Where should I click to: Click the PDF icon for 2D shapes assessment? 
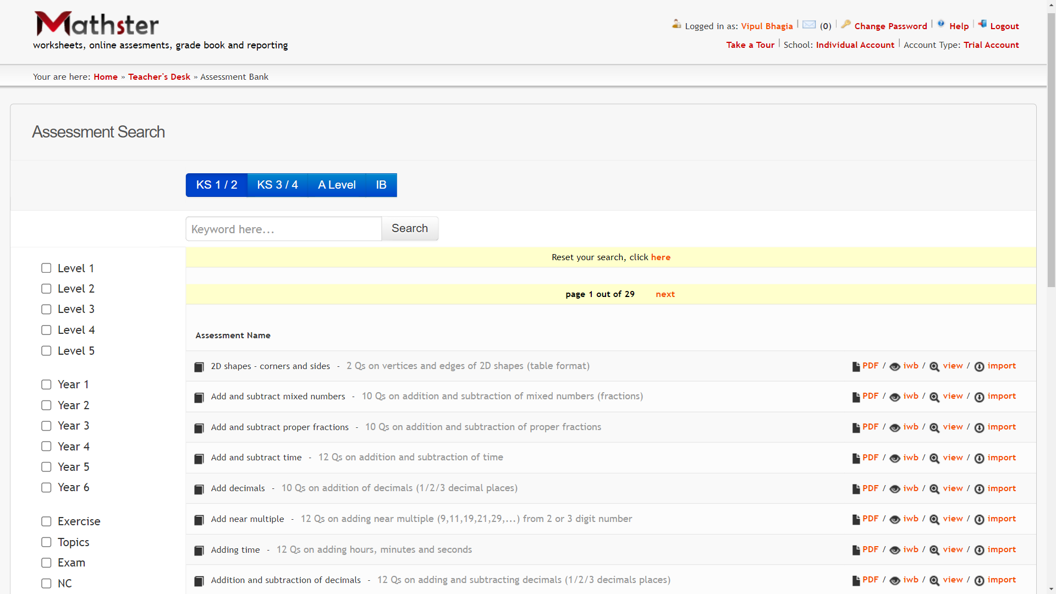coord(856,367)
